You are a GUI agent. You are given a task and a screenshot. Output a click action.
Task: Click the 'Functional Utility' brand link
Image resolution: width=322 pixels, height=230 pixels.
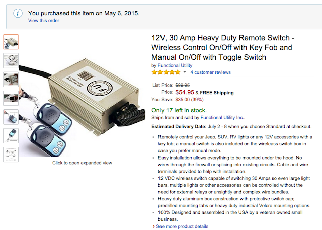[x=175, y=65]
